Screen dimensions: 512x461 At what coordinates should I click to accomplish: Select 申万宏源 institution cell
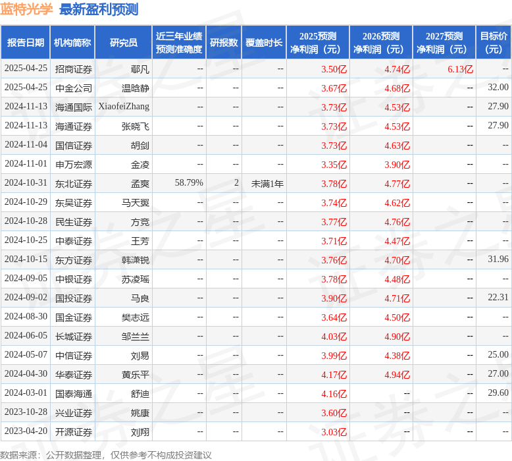pos(74,165)
